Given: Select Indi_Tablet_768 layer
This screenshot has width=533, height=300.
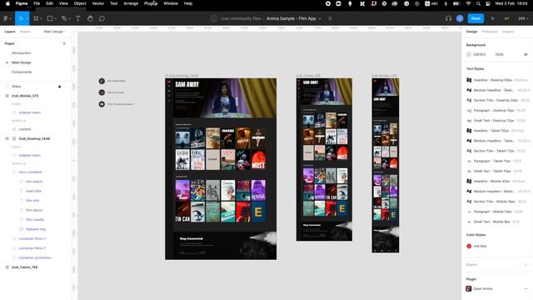Looking at the screenshot, I should point(24,267).
